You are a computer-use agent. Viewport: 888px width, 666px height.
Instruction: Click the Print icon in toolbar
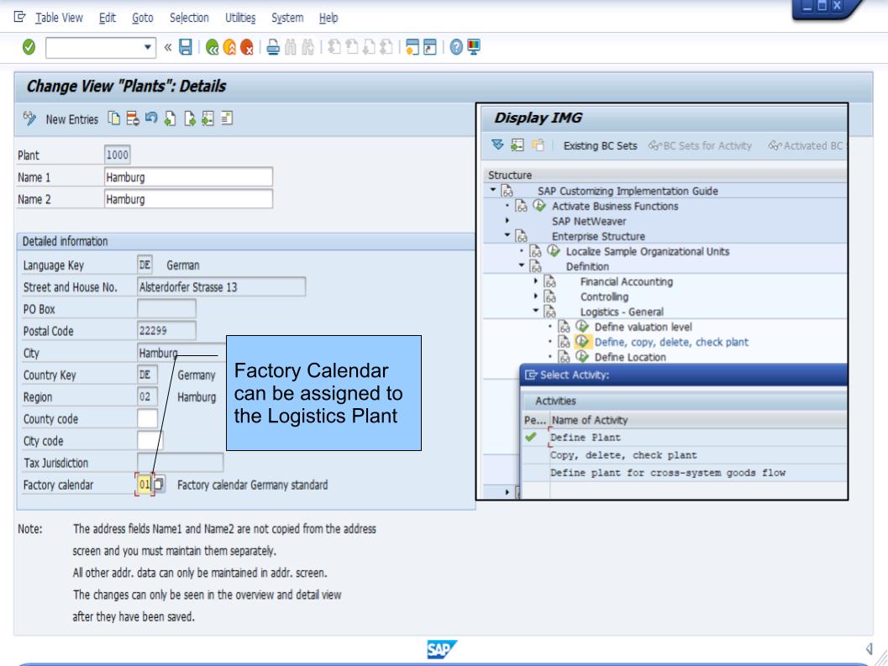click(273, 47)
